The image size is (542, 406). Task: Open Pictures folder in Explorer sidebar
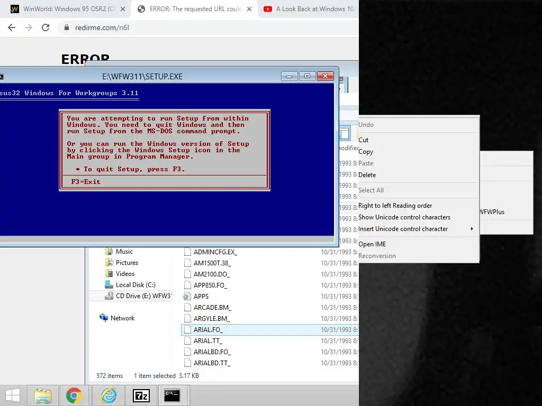127,263
